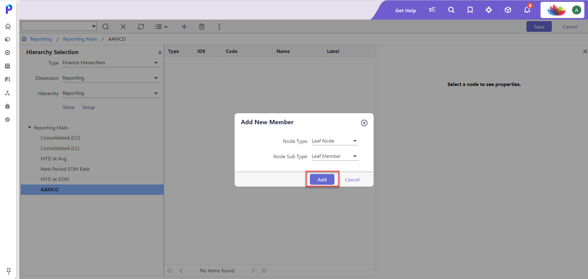Viewport: 588px width, 279px height.
Task: Click the Add button in dialog
Action: click(x=322, y=180)
